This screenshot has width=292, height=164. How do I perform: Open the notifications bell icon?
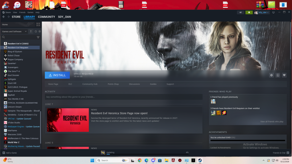[249, 13]
